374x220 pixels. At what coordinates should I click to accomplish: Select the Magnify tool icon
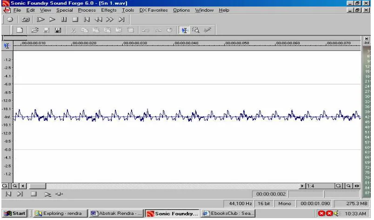[196, 30]
